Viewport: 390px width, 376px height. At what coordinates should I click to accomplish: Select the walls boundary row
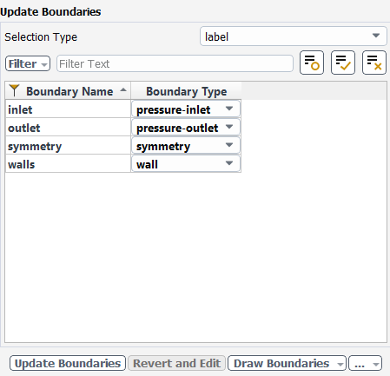tap(68, 164)
